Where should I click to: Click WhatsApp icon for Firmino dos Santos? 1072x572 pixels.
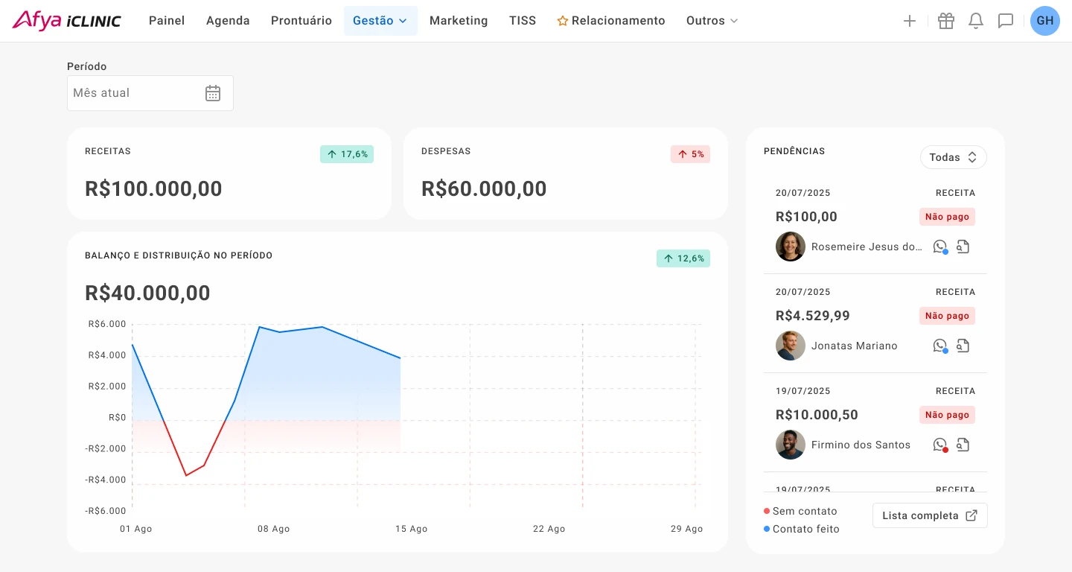pyautogui.click(x=940, y=445)
